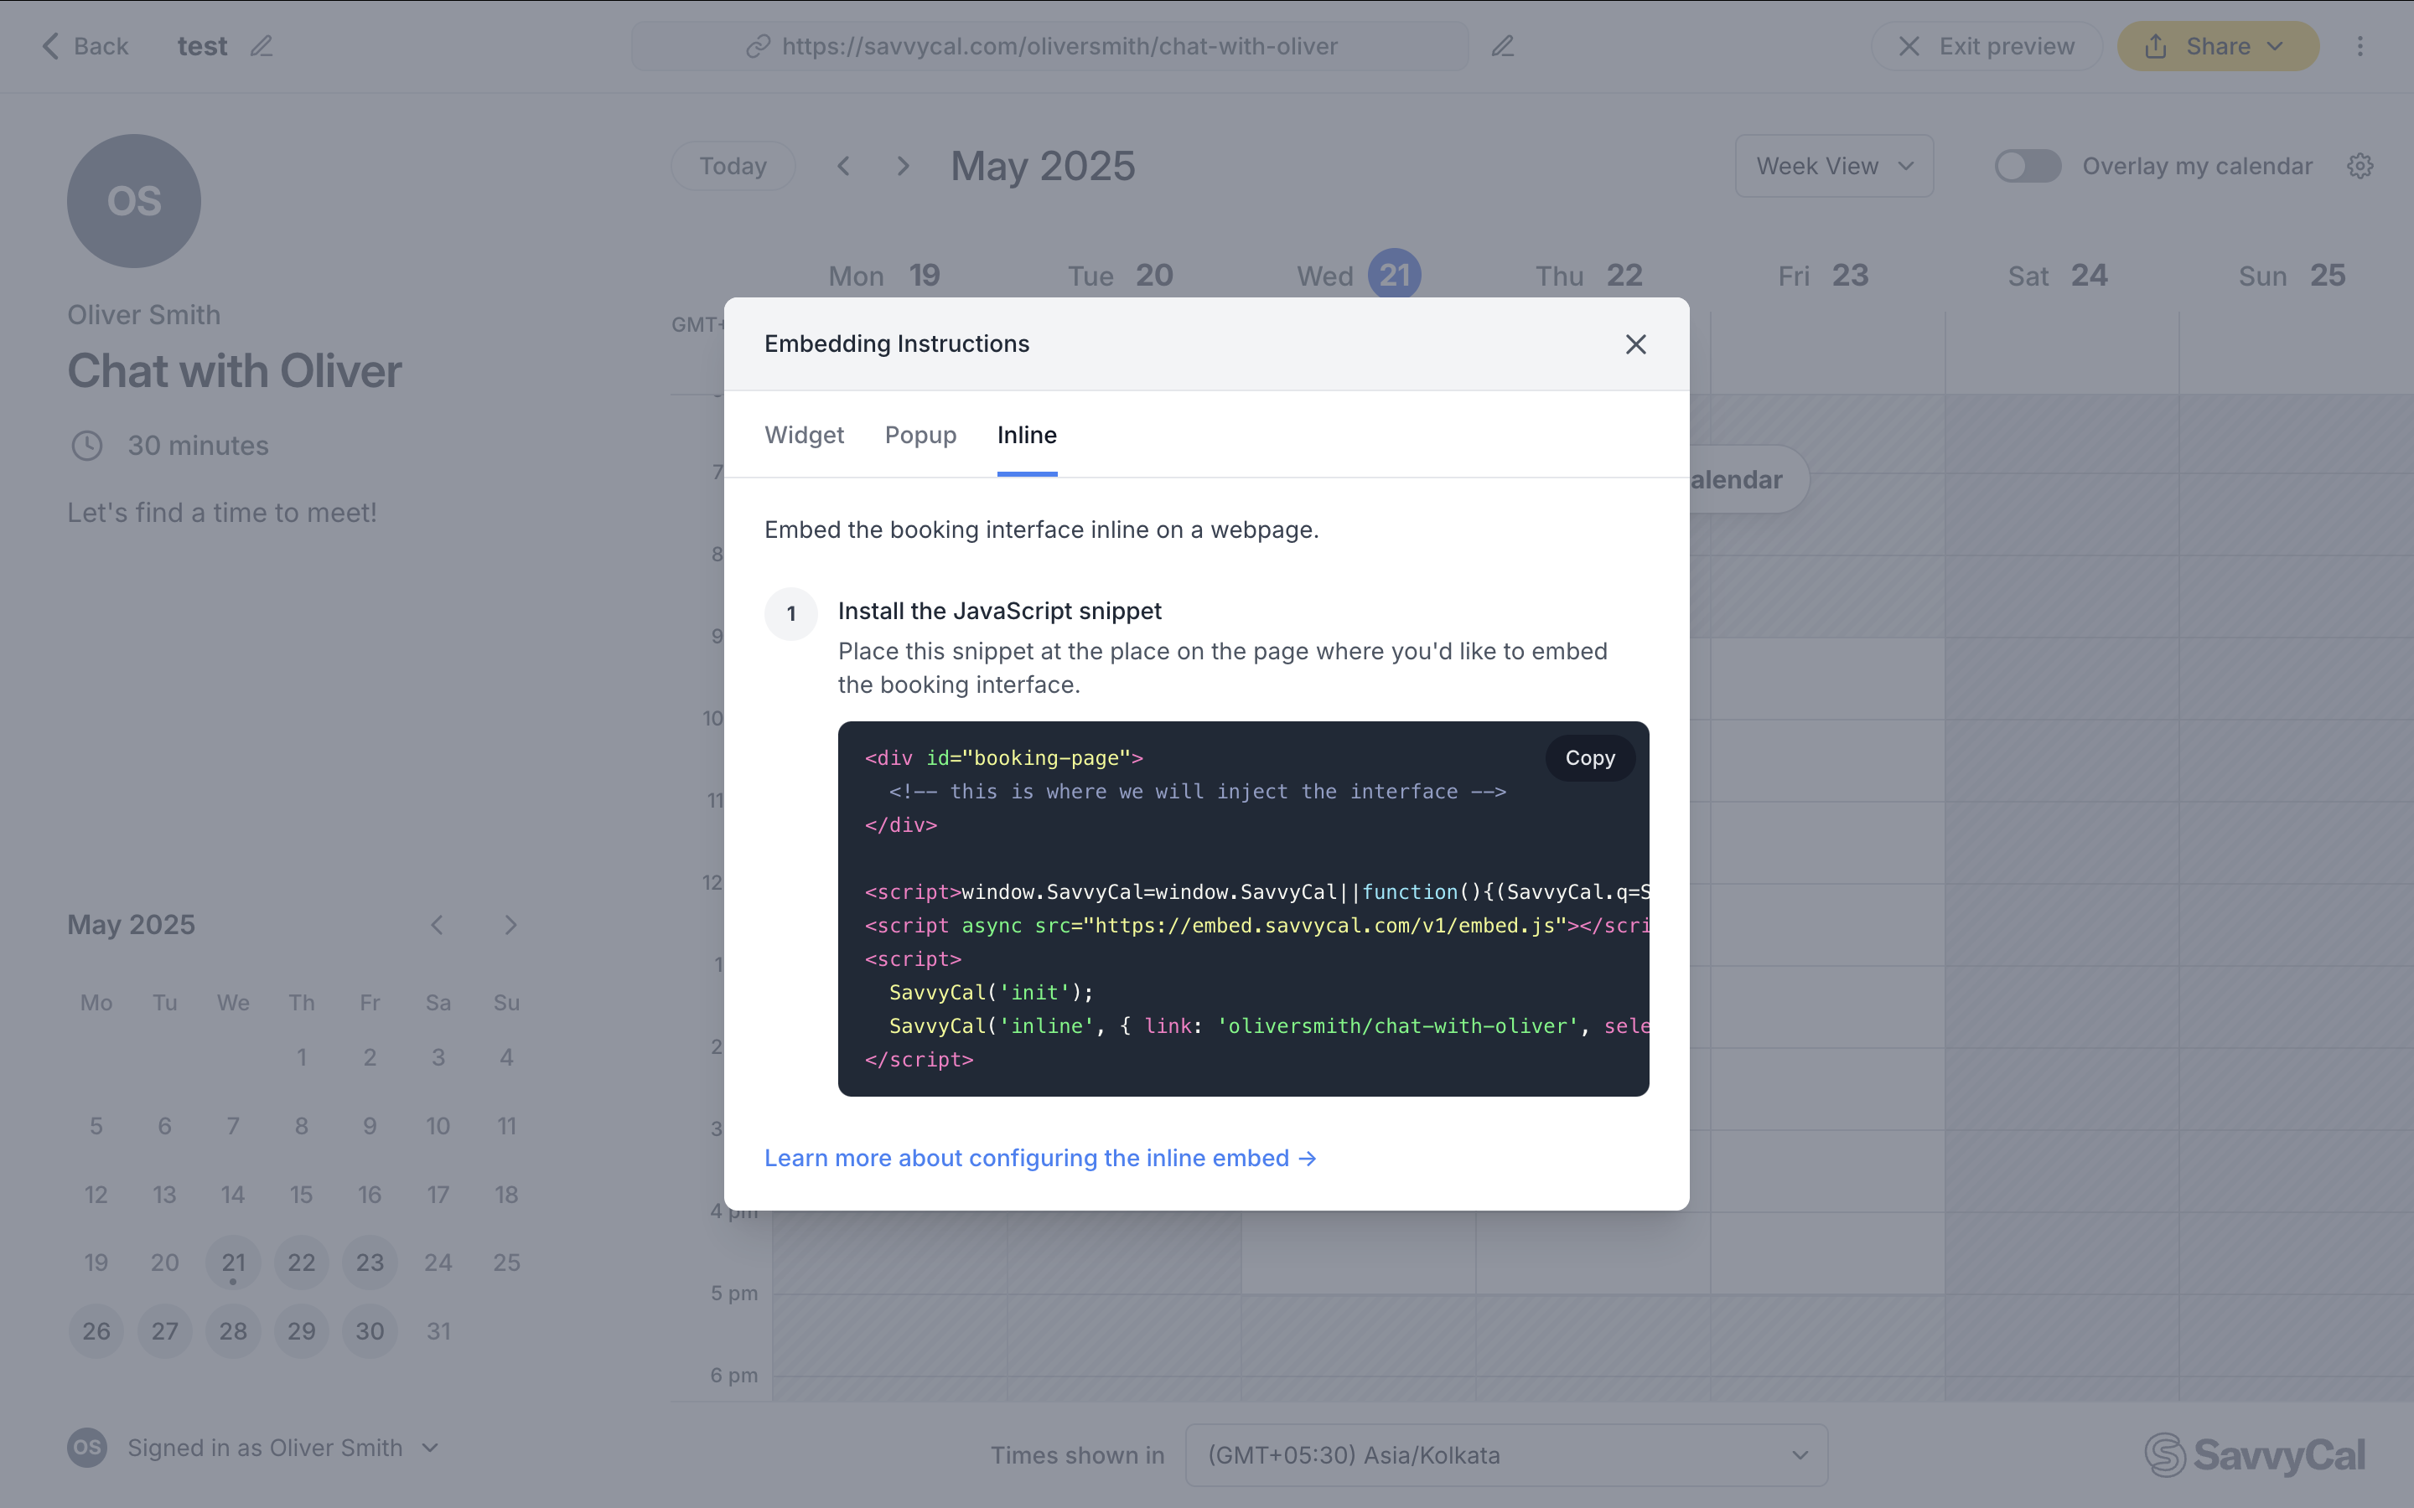Go to previous week in main calendar

(x=844, y=166)
